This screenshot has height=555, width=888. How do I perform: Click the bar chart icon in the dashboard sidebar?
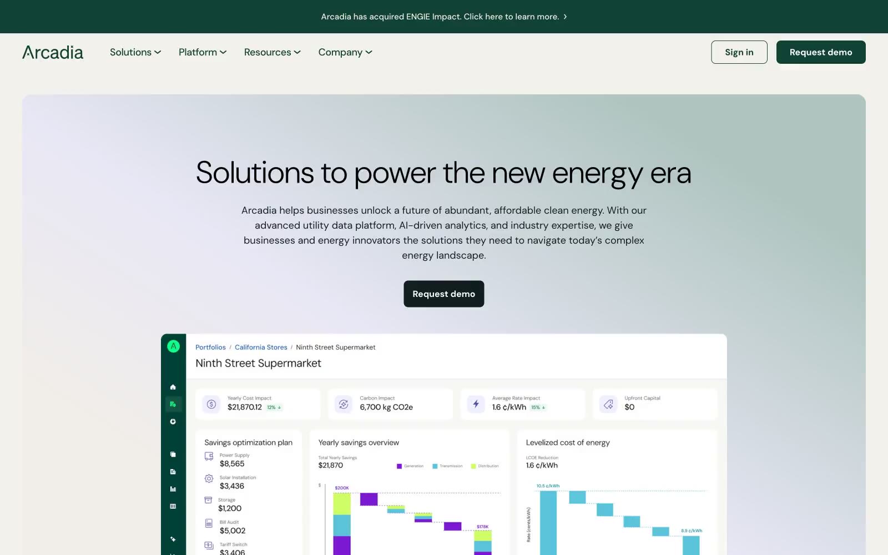pyautogui.click(x=173, y=489)
